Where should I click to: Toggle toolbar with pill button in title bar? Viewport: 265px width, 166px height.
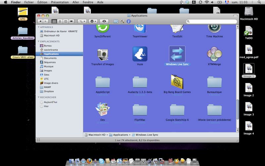click(235, 16)
